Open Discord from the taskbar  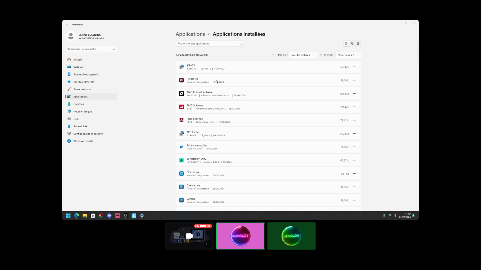pos(109,215)
